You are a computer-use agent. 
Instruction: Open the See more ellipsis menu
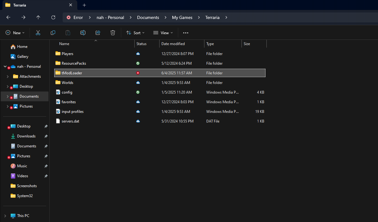pos(186,33)
